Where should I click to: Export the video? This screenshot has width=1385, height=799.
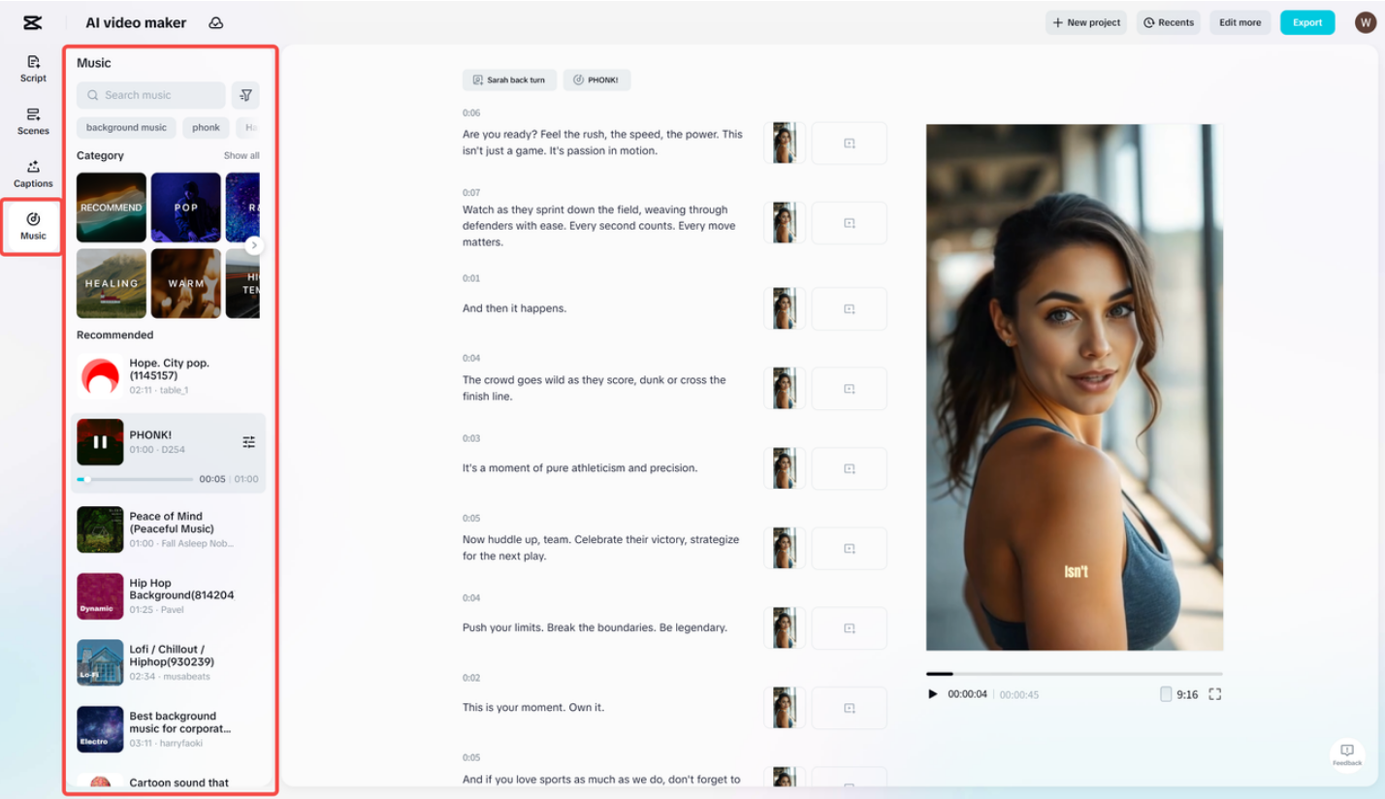point(1306,21)
